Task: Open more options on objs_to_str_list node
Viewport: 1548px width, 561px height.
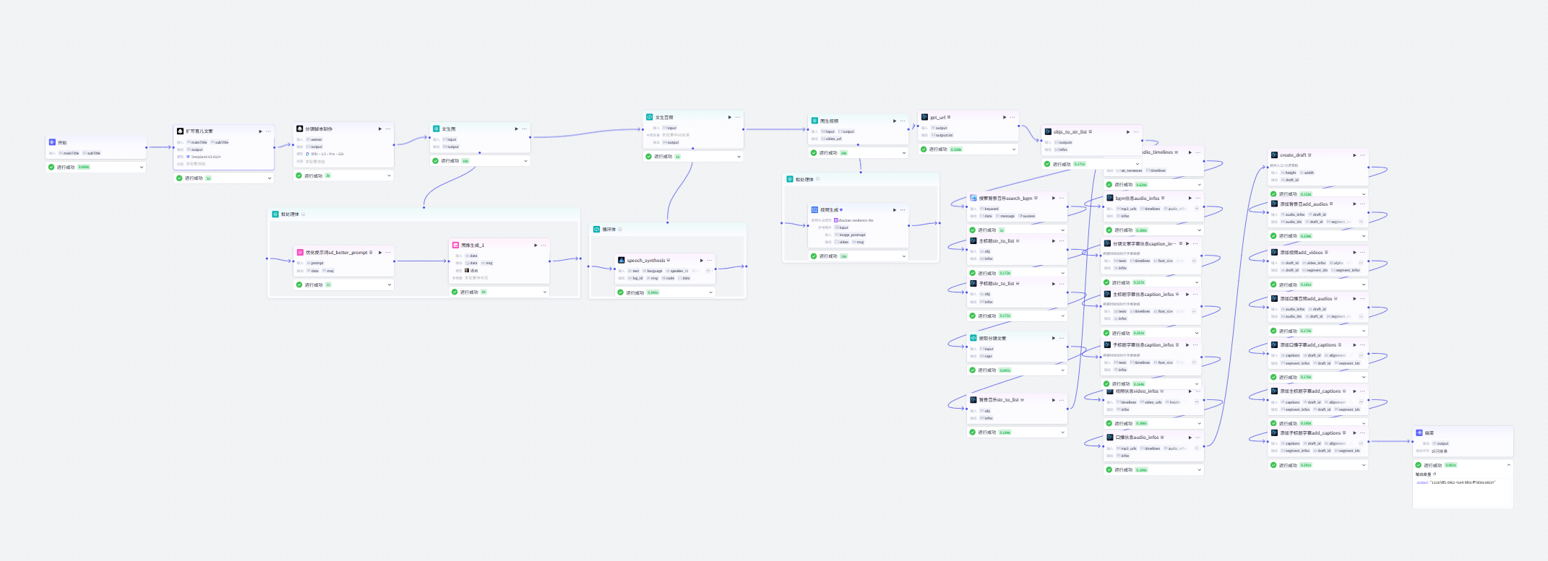Action: [1136, 132]
